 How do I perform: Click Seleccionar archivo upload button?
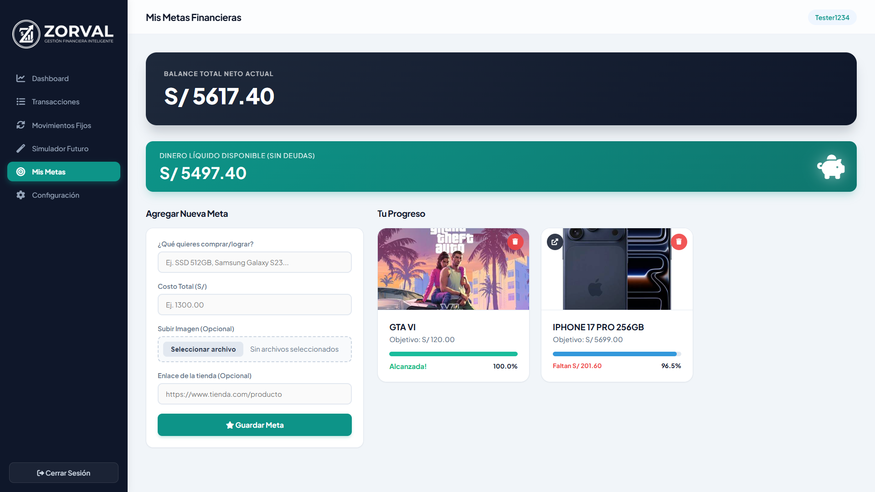click(203, 349)
